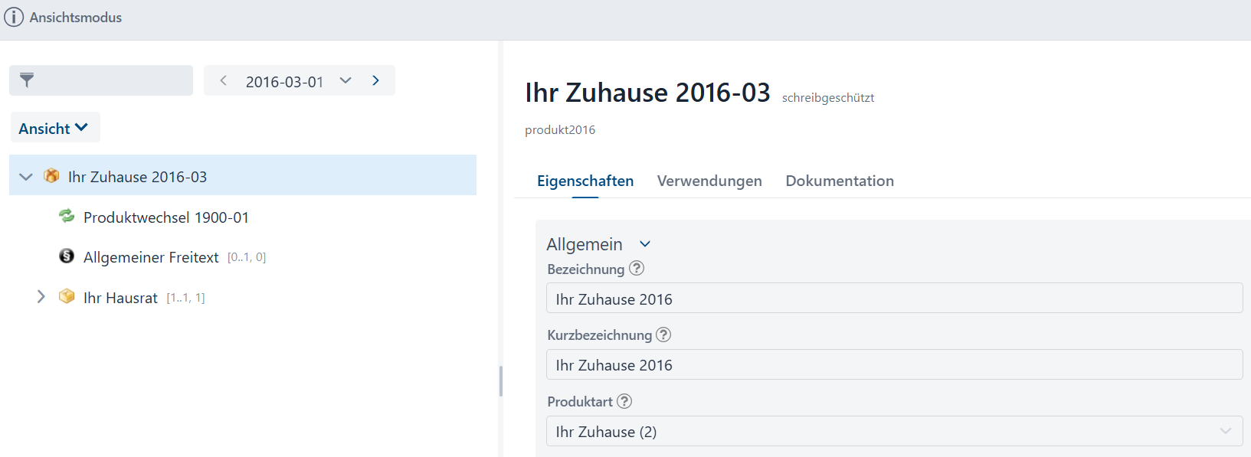Click the filter funnel icon
1251x457 pixels.
point(27,80)
